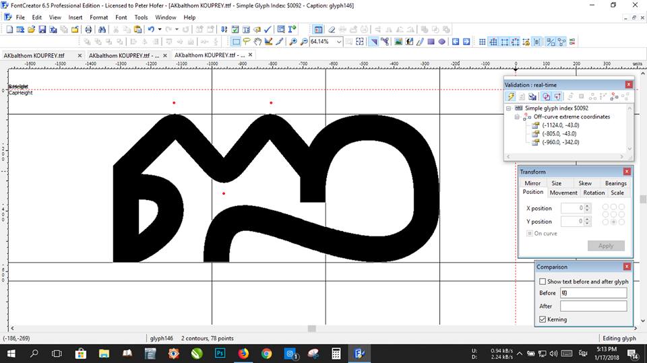
Task: Click the binoculars Find icon
Action: (x=102, y=30)
